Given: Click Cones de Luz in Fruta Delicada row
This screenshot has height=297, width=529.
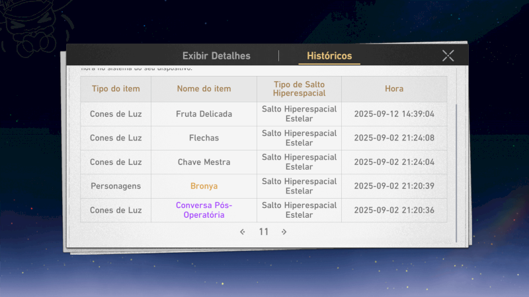Looking at the screenshot, I should (x=116, y=114).
